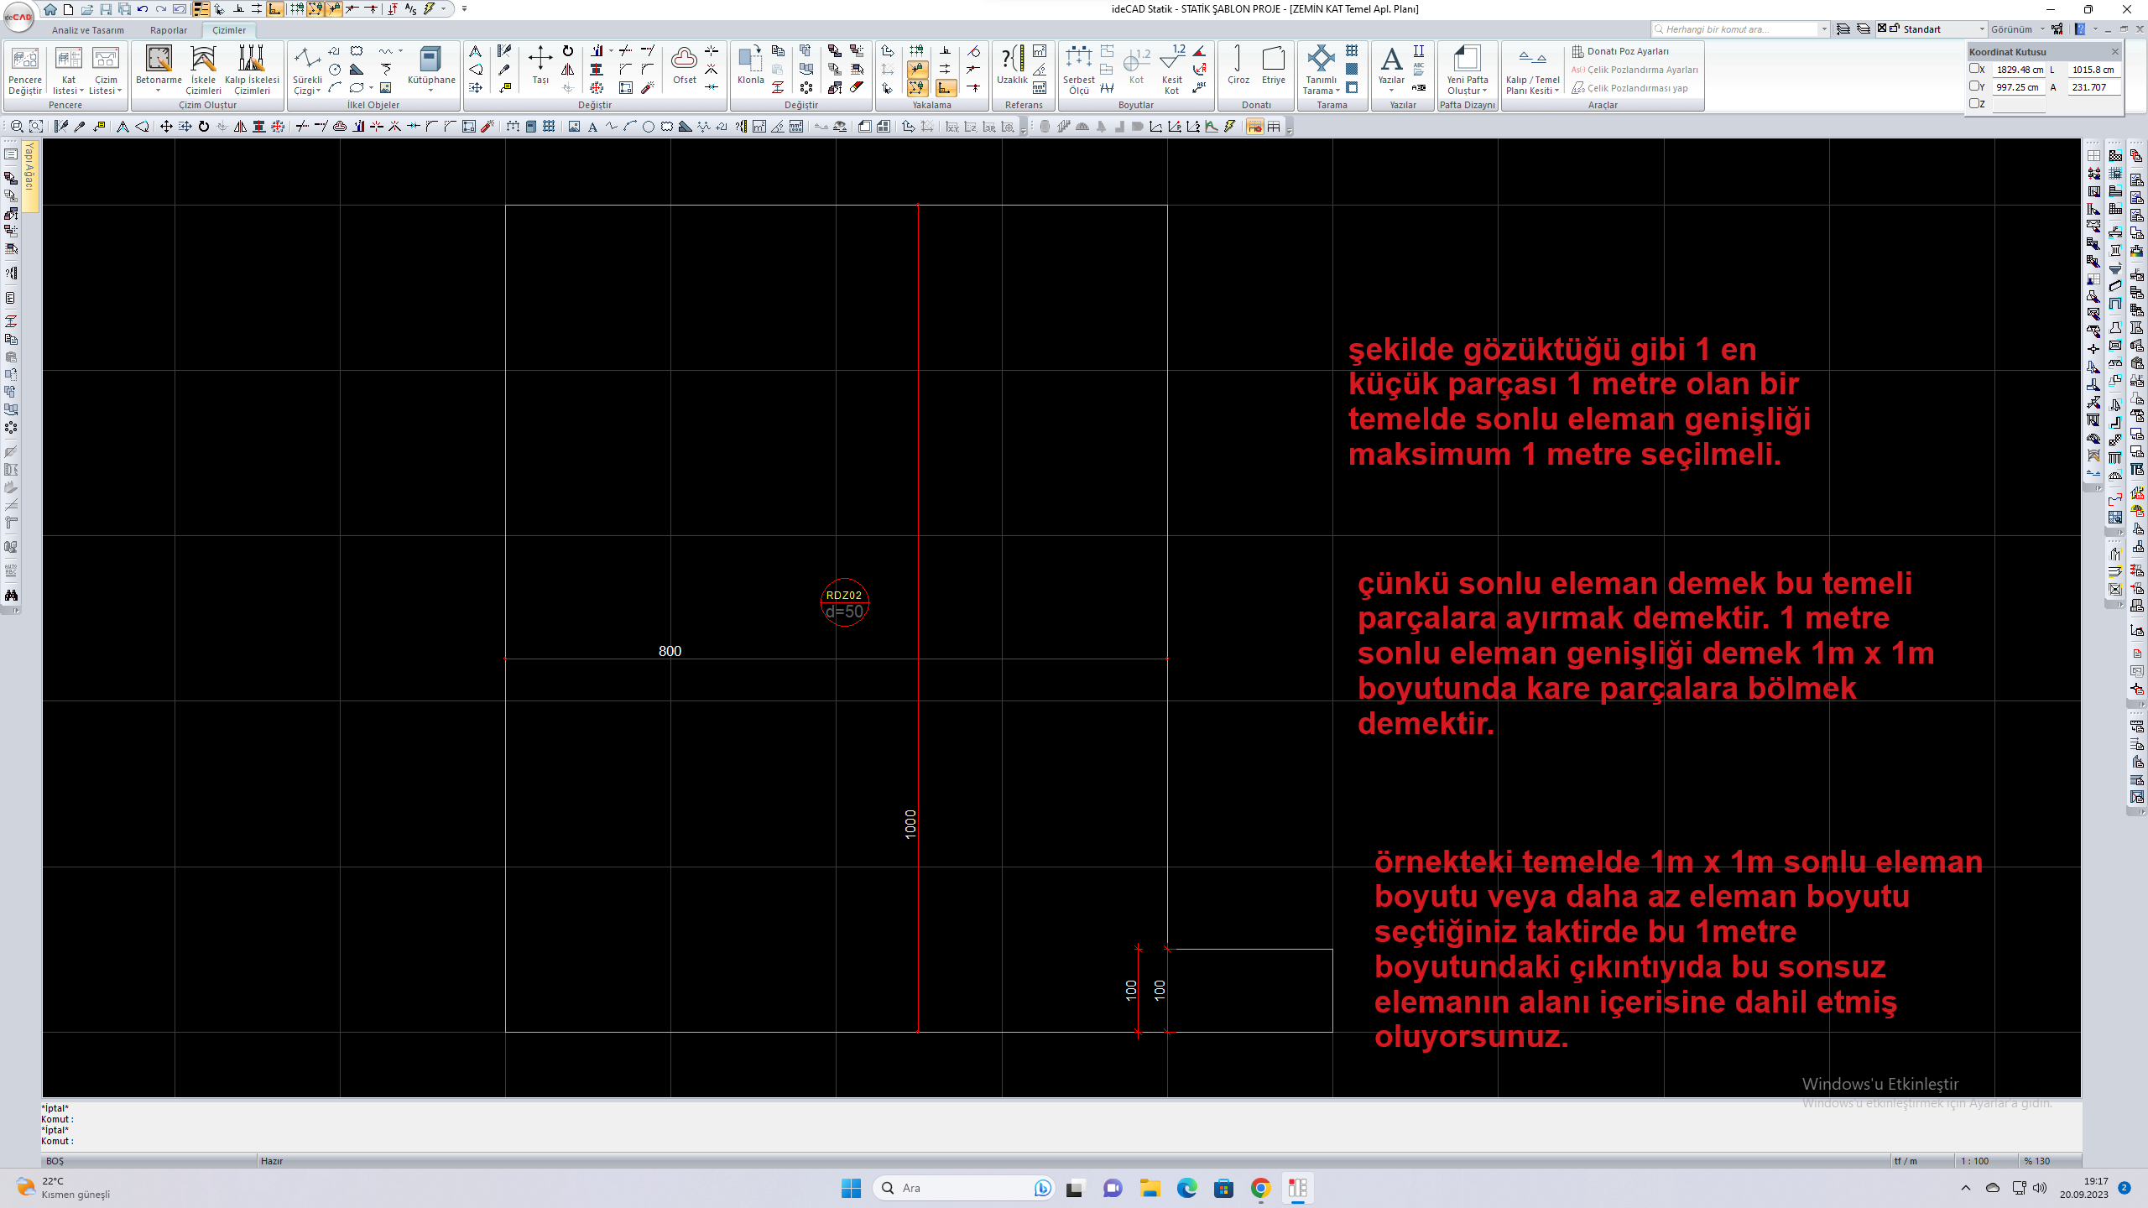
Task: Click the L length value field
Action: pyautogui.click(x=2093, y=70)
